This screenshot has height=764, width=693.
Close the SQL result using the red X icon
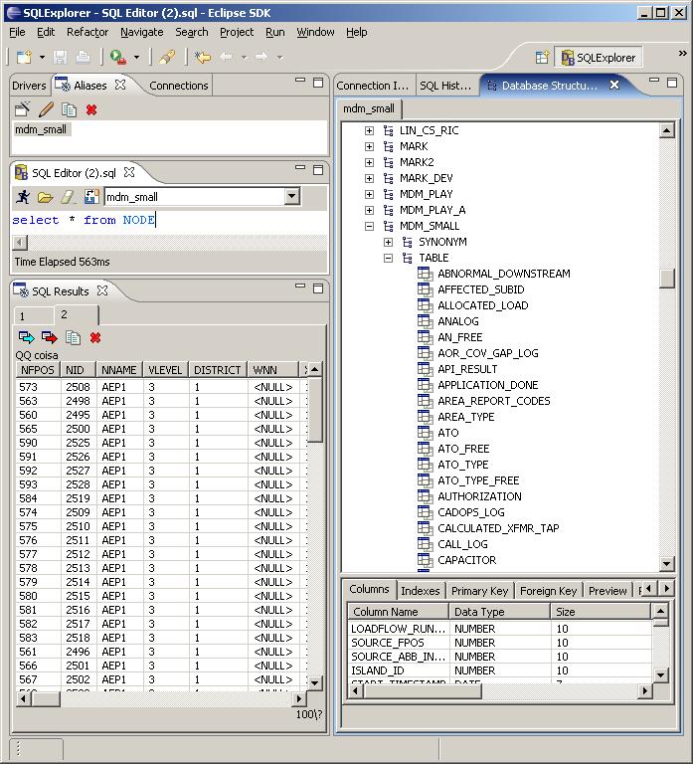click(95, 338)
